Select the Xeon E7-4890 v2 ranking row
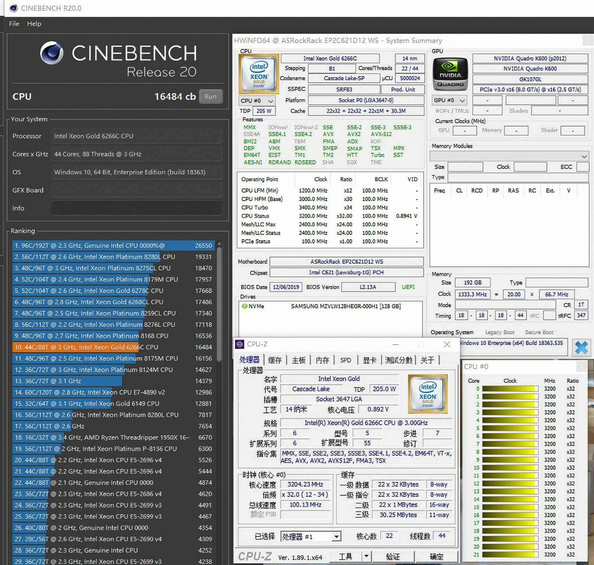Screen dimensions: 594x565 (114, 392)
